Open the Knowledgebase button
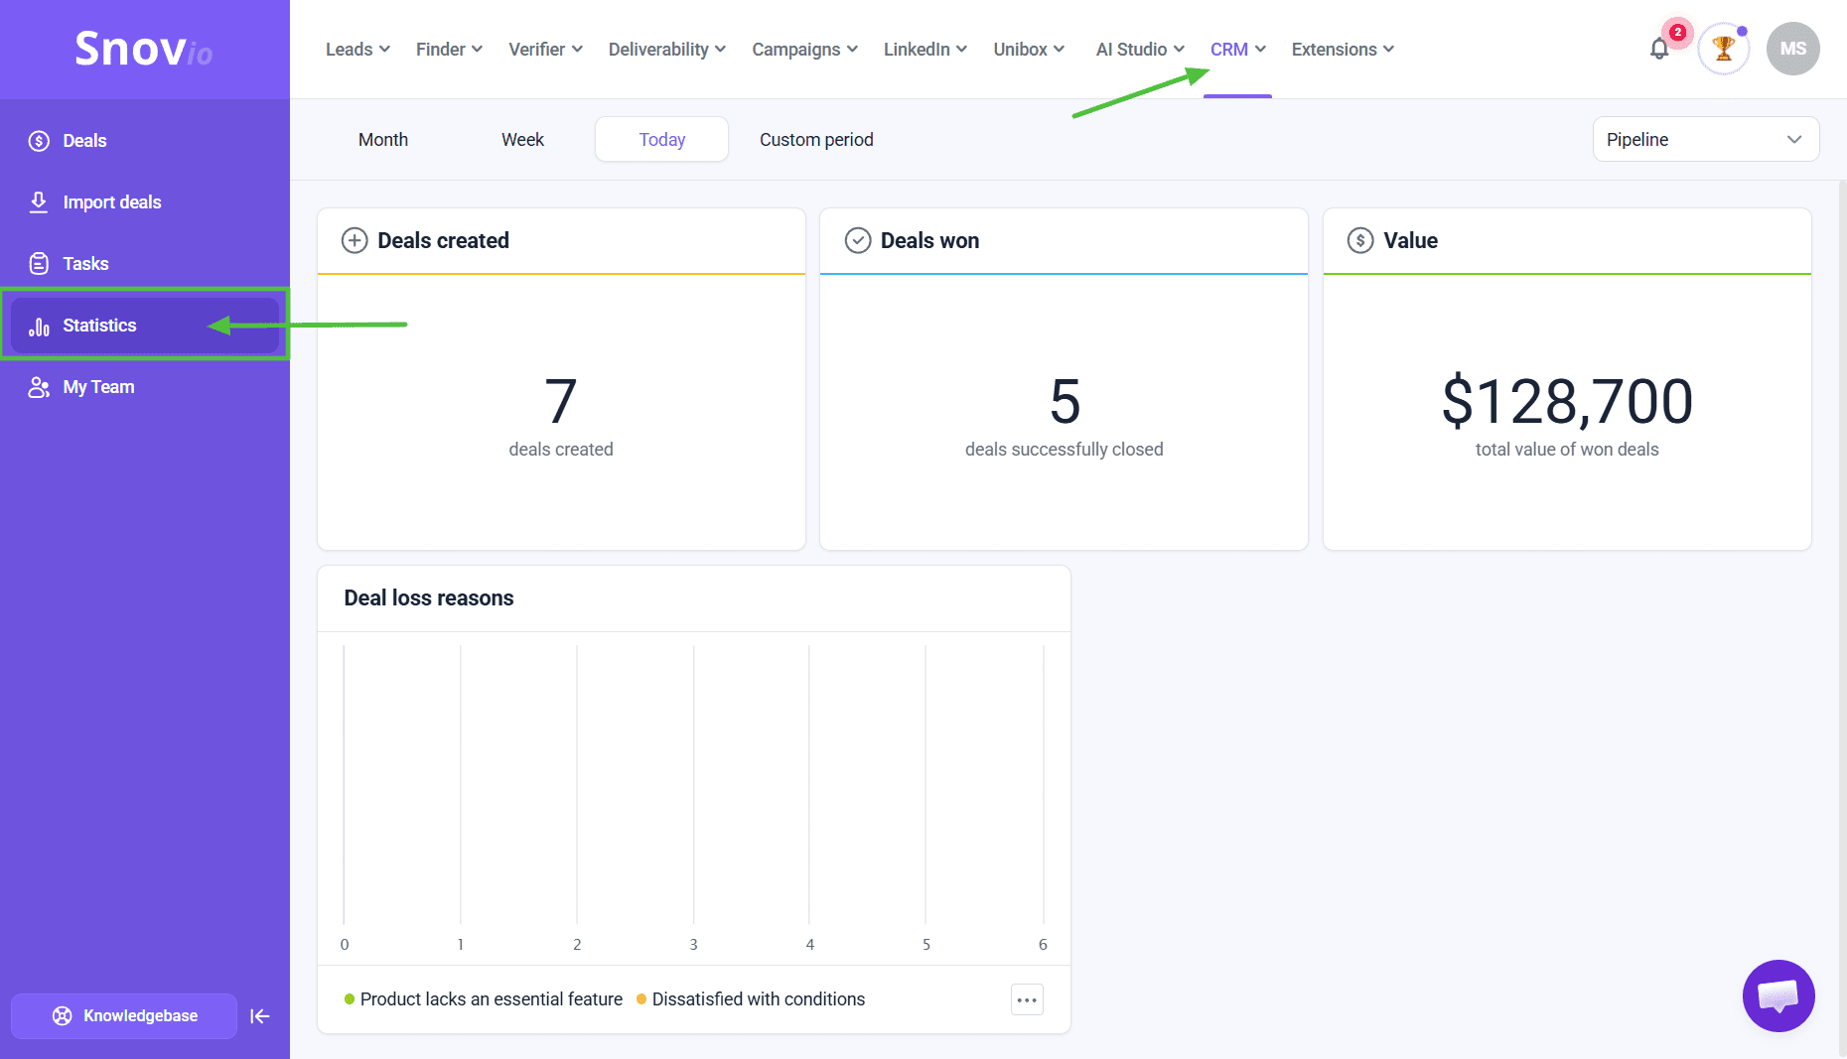The image size is (1847, 1059). [124, 1016]
